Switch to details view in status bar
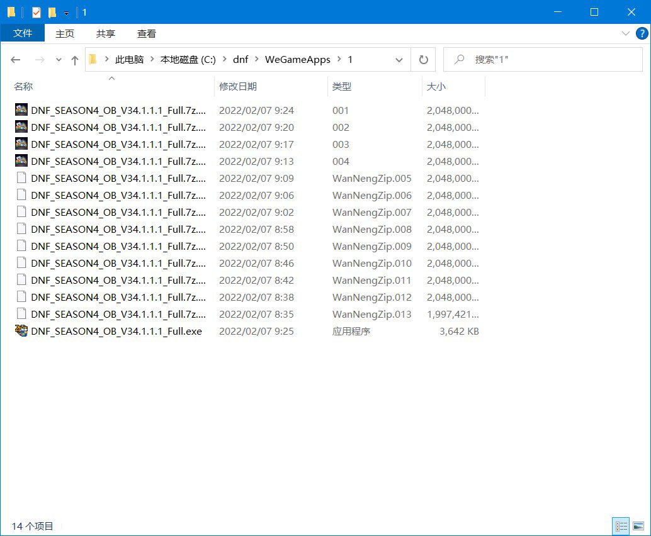This screenshot has width=651, height=536. [x=621, y=527]
